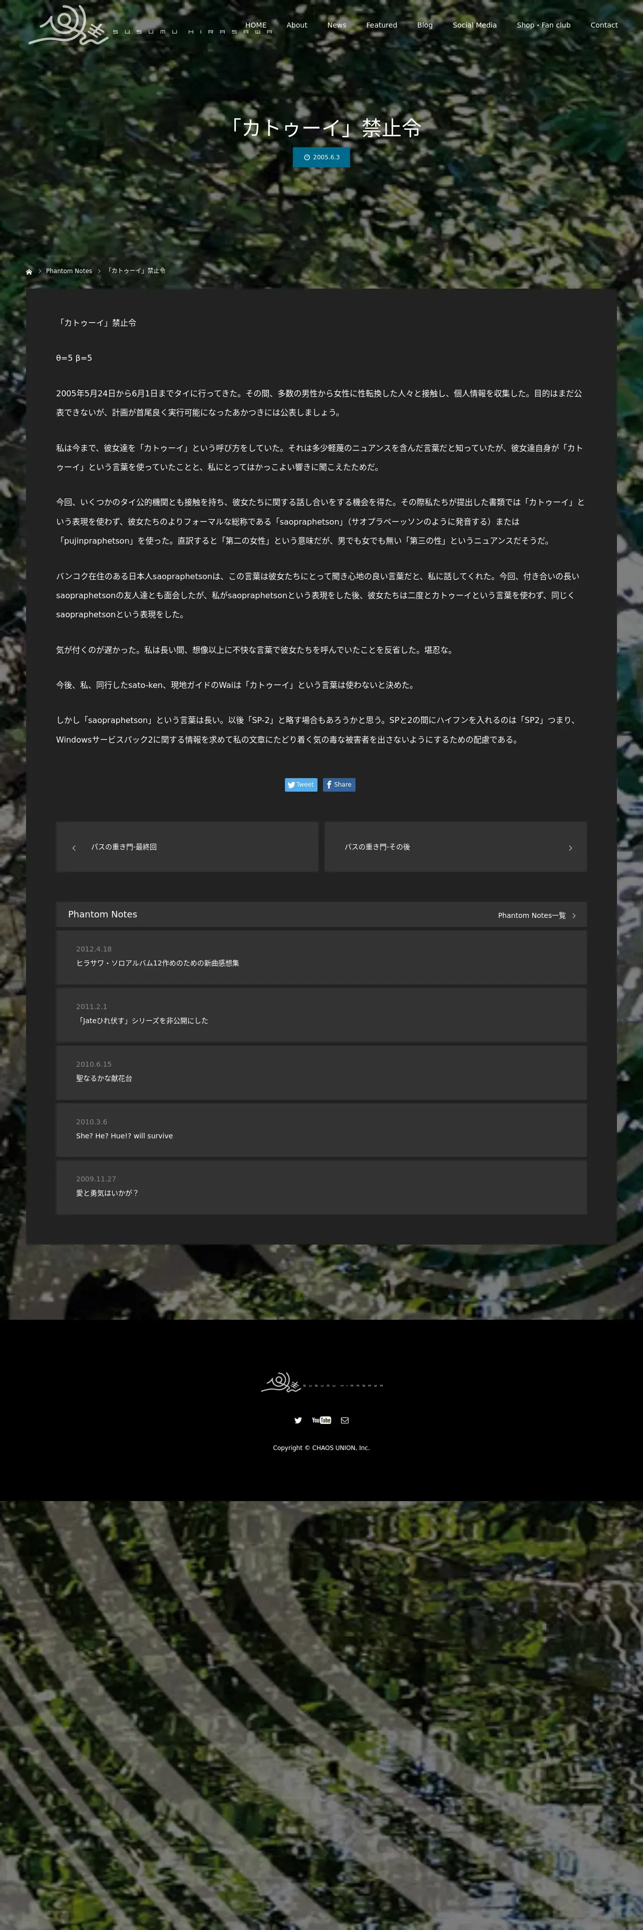Viewport: 643px width, 1930px height.
Task: Click chevron beside Phantom Notes一覧
Action: (574, 915)
